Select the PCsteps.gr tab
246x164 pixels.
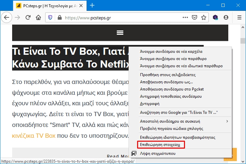pos(50,6)
